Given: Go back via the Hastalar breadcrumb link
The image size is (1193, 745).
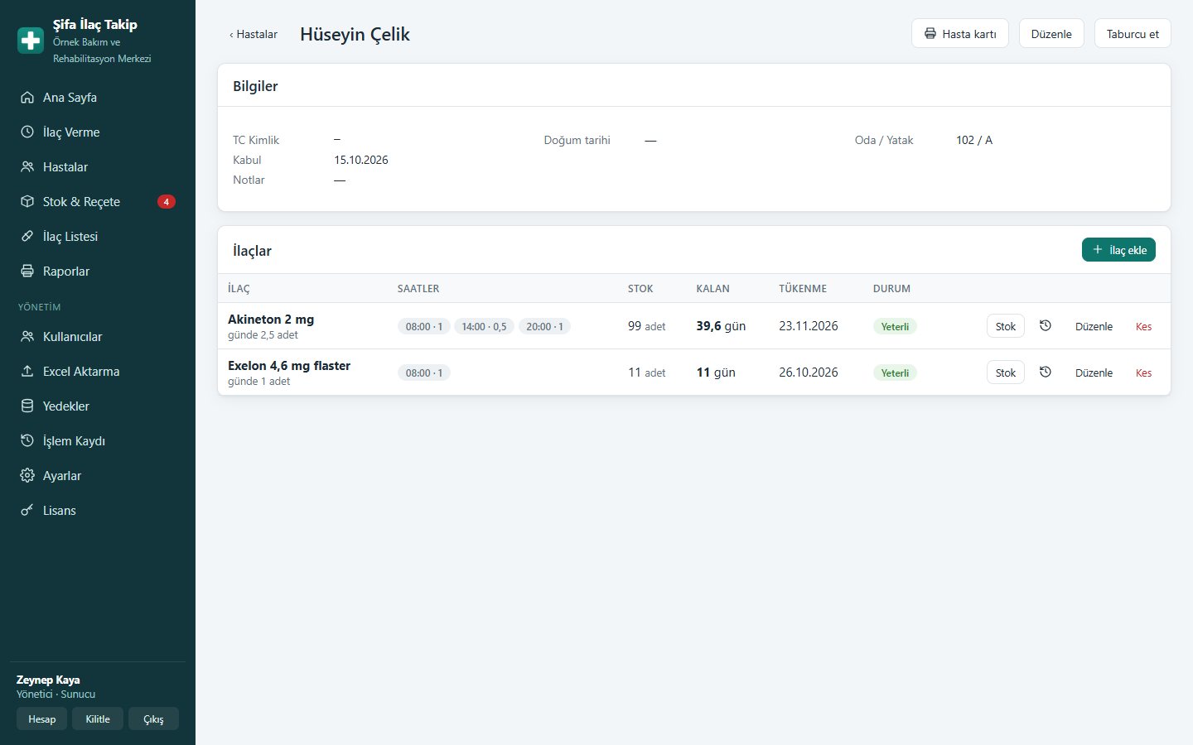Looking at the screenshot, I should point(254,35).
